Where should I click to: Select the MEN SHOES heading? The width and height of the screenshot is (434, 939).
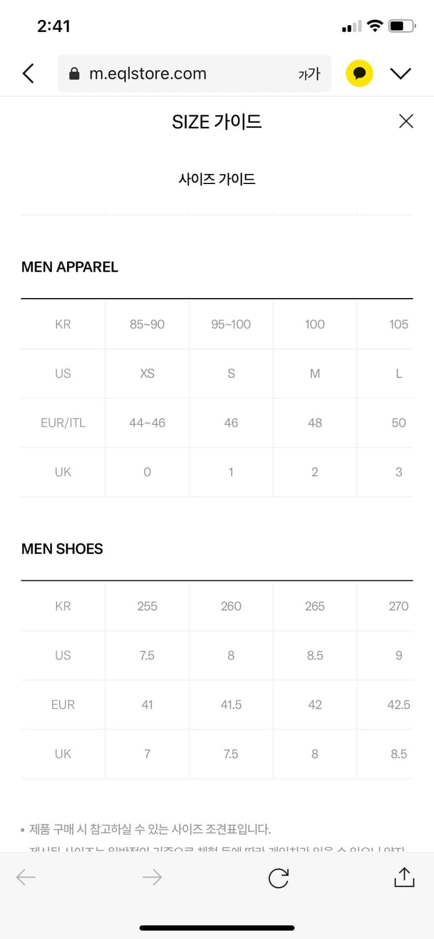[62, 549]
